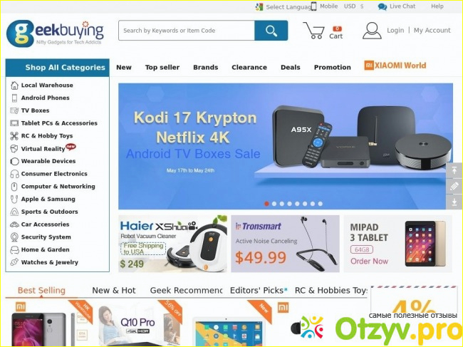463x347 pixels.
Task: Click the keyword search input field
Action: point(187,31)
